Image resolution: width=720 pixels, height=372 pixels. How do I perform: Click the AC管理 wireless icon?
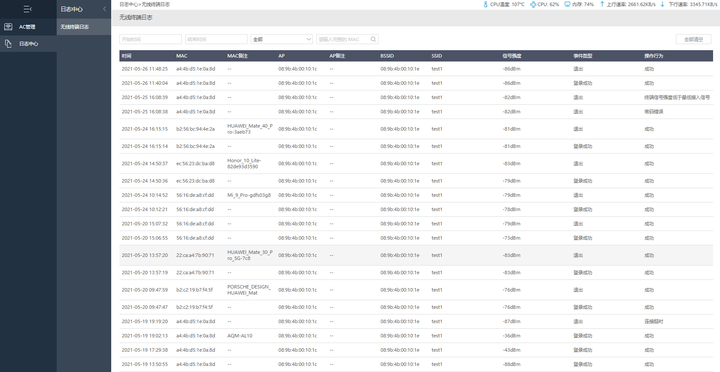pos(8,27)
